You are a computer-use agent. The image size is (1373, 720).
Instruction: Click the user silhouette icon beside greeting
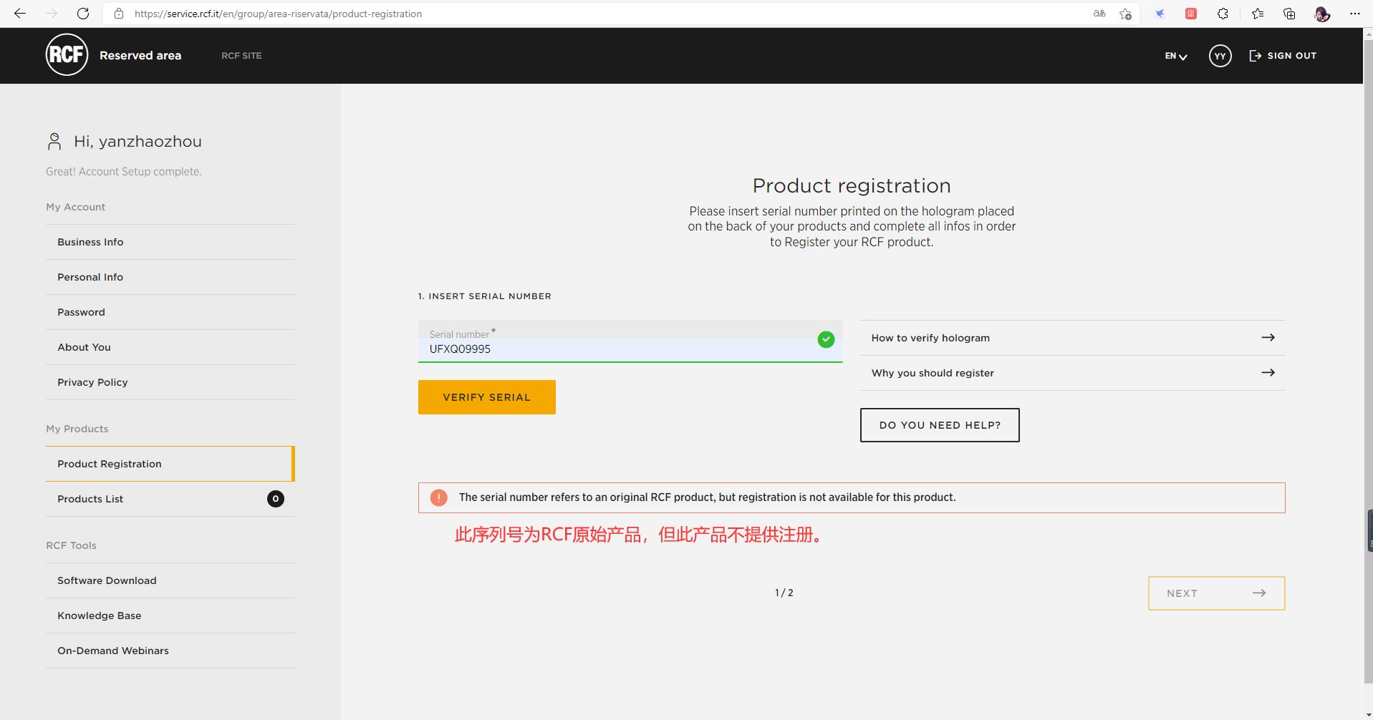54,141
